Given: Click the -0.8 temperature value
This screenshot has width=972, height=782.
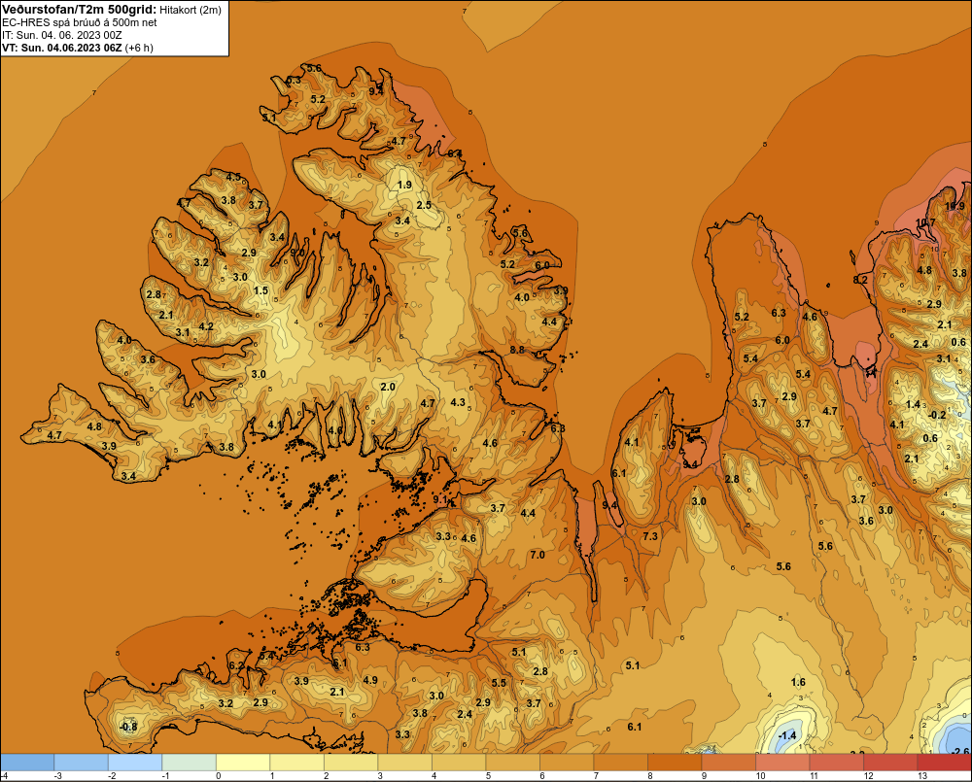Looking at the screenshot, I should pos(128,727).
